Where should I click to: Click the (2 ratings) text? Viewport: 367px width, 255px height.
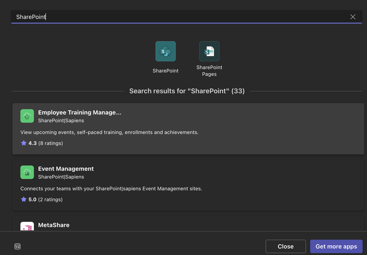[50, 200]
